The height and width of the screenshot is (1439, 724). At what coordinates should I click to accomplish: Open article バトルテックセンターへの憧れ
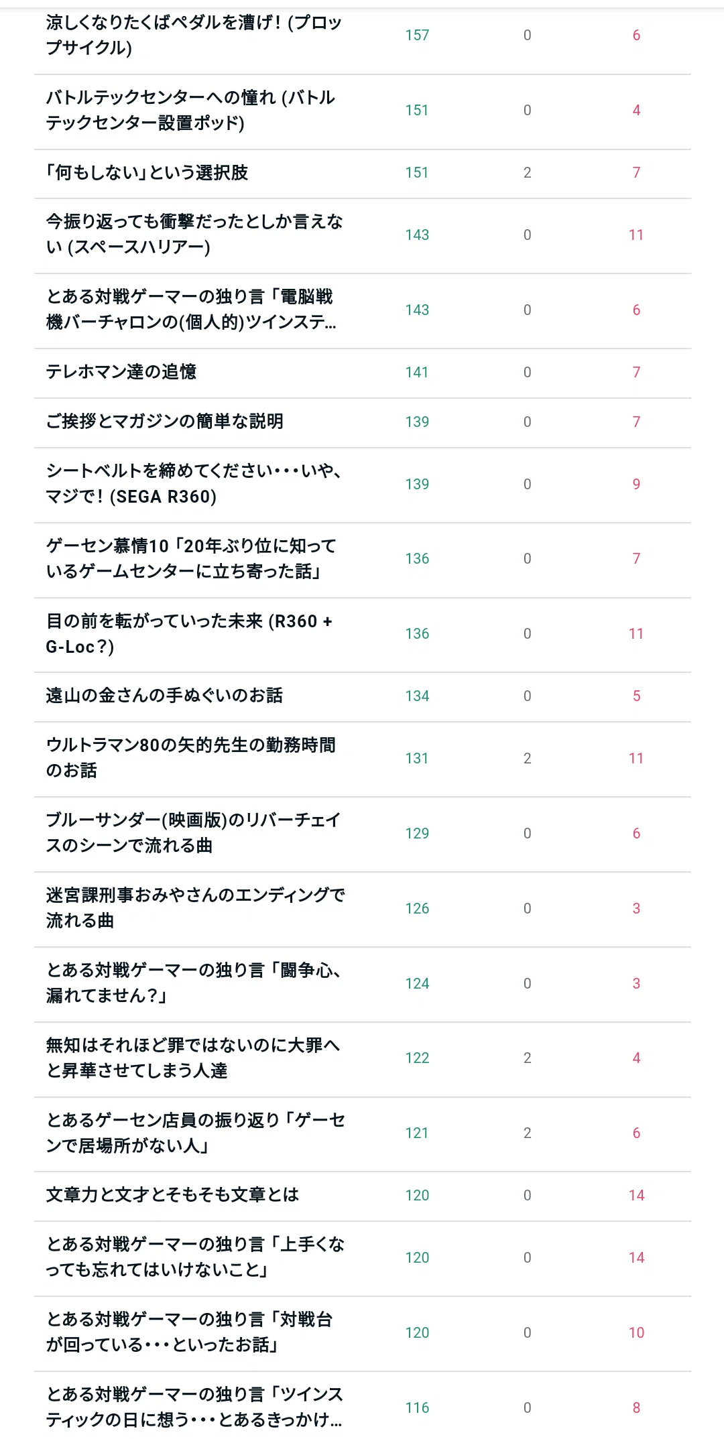(190, 111)
